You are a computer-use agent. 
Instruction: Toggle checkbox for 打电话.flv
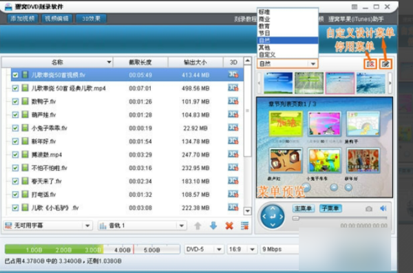click(x=15, y=195)
